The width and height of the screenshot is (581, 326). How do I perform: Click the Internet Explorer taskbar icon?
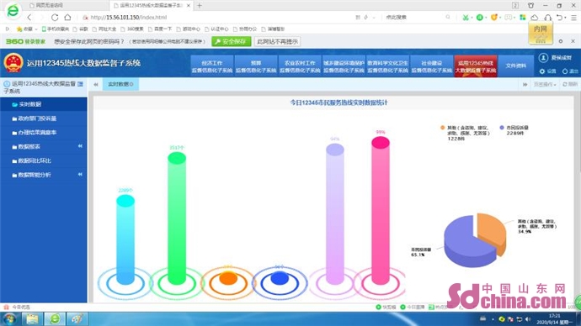(55, 319)
